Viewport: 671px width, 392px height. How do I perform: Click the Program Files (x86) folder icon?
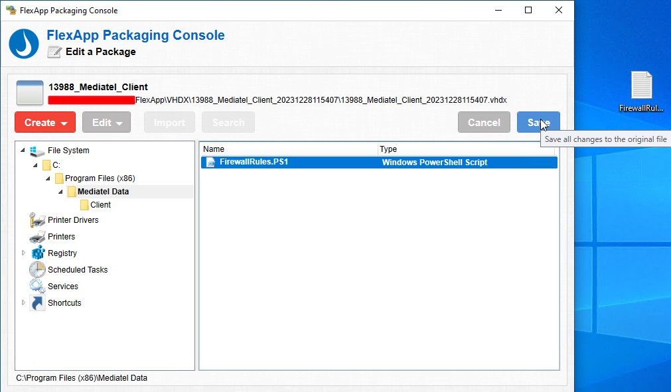[60, 178]
